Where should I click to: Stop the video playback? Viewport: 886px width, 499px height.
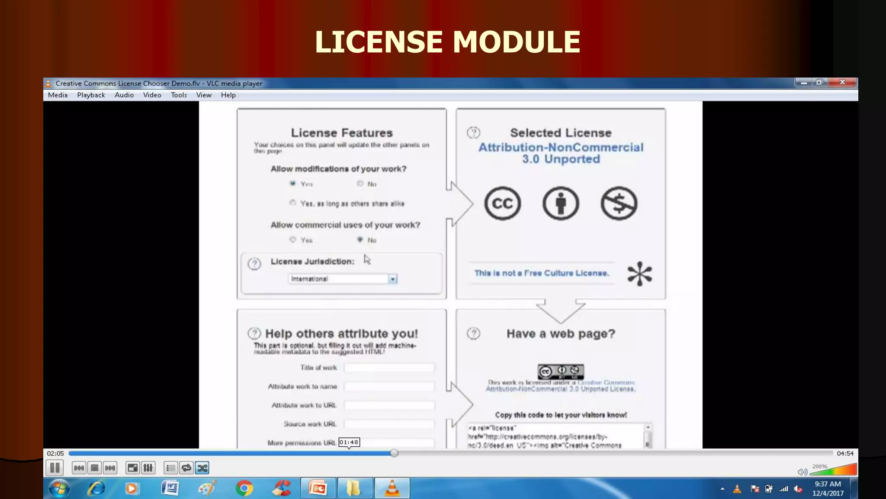point(94,468)
